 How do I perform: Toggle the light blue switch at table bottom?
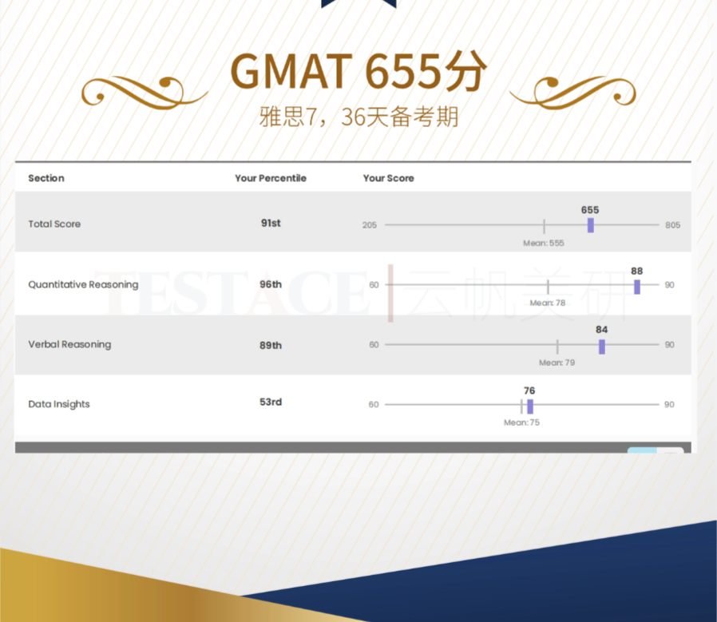[655, 451]
